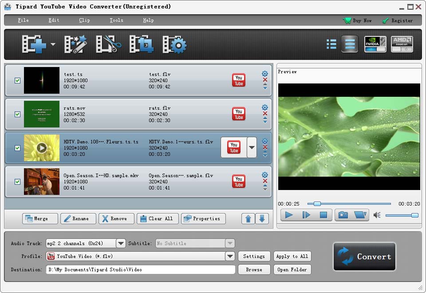Uncheck the HDTV Demo Fleurs checkbox

pos(18,148)
